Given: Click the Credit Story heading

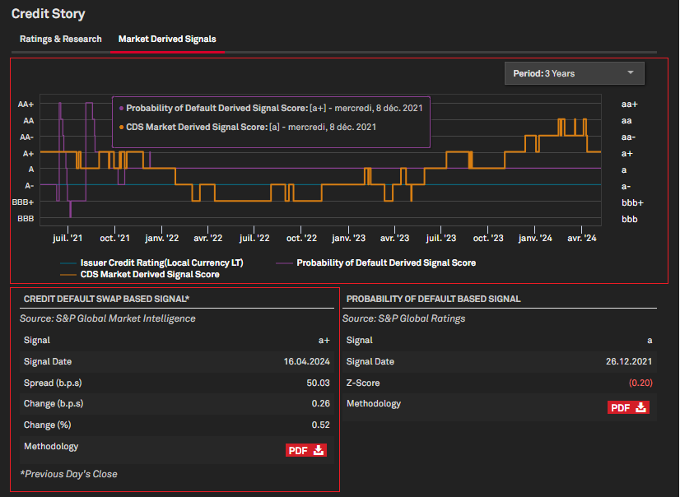Looking at the screenshot, I should coord(48,14).
